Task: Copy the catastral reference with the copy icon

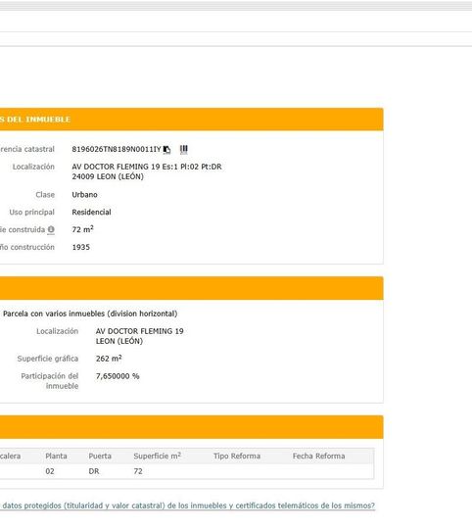Action: point(166,149)
